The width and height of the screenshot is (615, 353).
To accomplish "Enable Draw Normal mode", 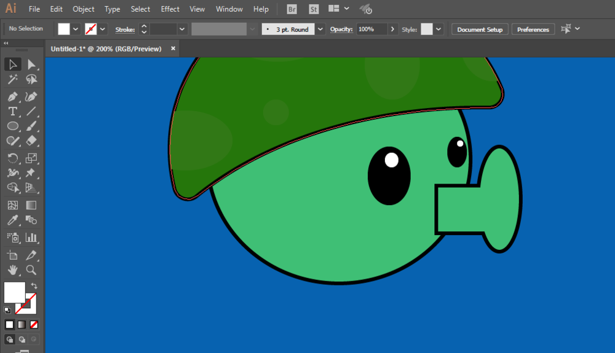I will (10, 339).
